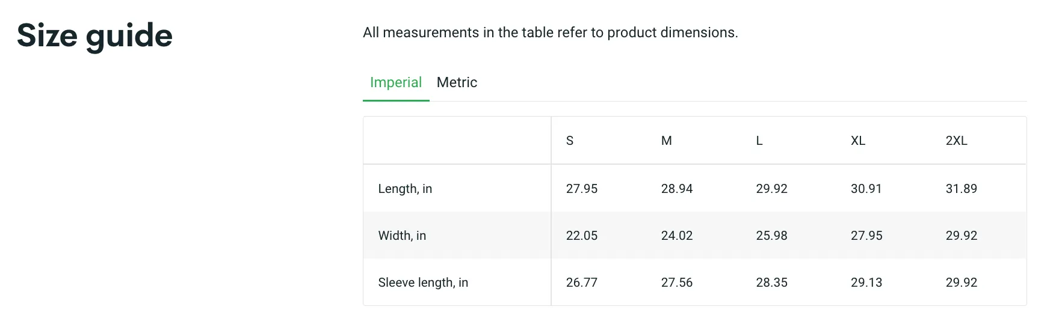1059x327 pixels.
Task: Select the 29.13 sleeve length for XL
Action: [x=866, y=283]
